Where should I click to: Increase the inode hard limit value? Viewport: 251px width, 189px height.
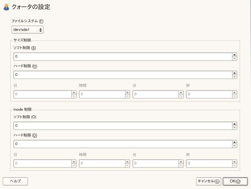tap(235, 142)
